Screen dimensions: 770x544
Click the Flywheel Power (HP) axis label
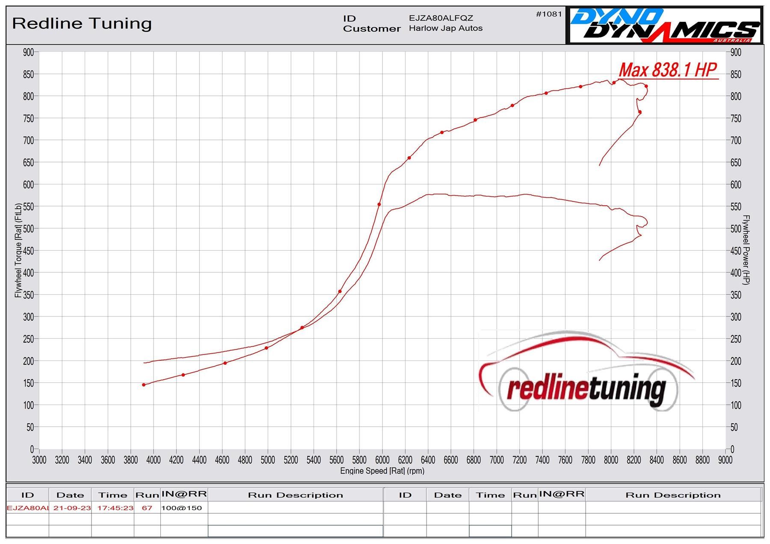click(746, 250)
